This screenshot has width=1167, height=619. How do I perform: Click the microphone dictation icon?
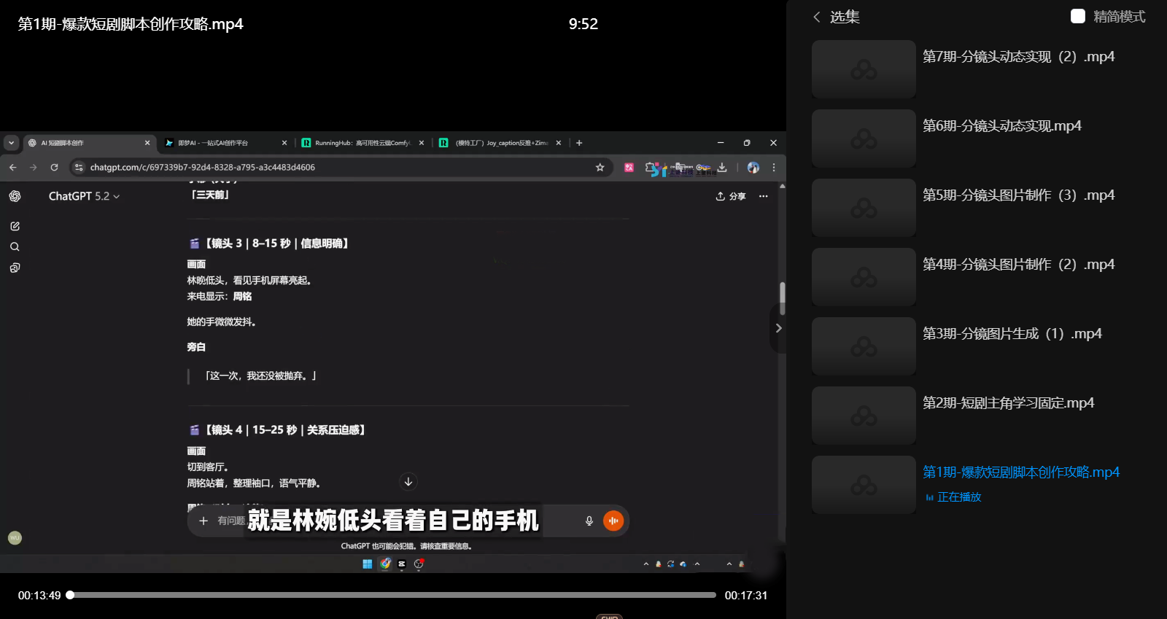(x=589, y=521)
